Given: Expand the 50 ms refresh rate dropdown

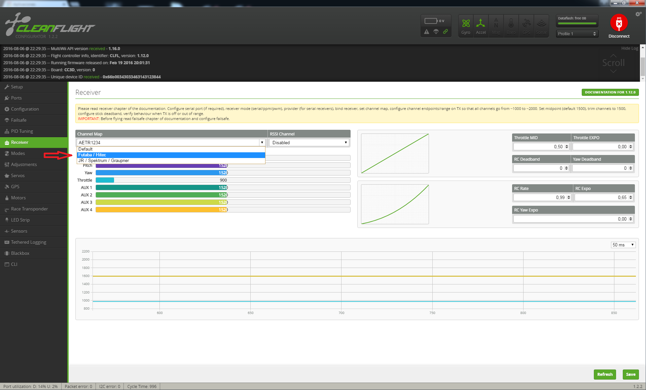Looking at the screenshot, I should click(x=623, y=245).
